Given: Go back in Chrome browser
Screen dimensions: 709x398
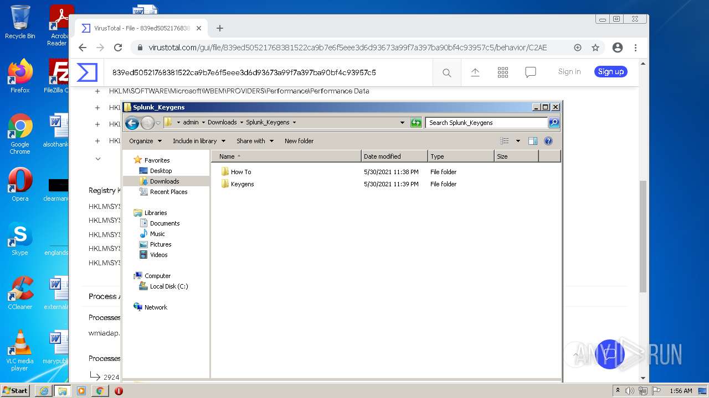Looking at the screenshot, I should (x=83, y=48).
